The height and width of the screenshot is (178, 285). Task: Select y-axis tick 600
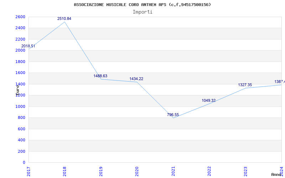[x=21, y=129]
